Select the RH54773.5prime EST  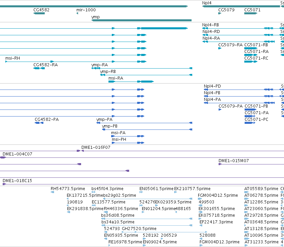tap(52, 192)
